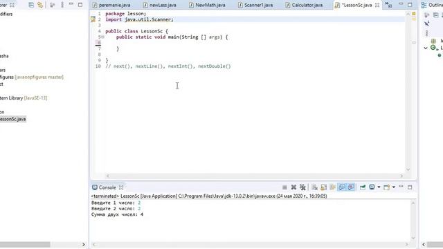Image resolution: width=443 pixels, height=249 pixels.
Task: Toggle Link with Editor in Package Explorer
Action: click(40, 5)
